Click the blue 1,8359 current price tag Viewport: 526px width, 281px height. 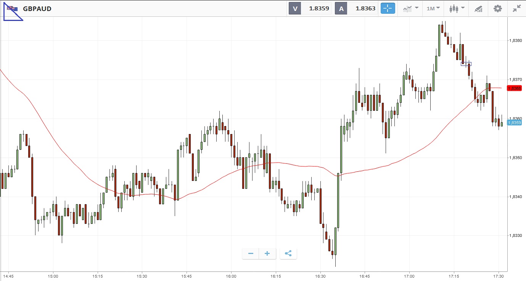click(514, 123)
